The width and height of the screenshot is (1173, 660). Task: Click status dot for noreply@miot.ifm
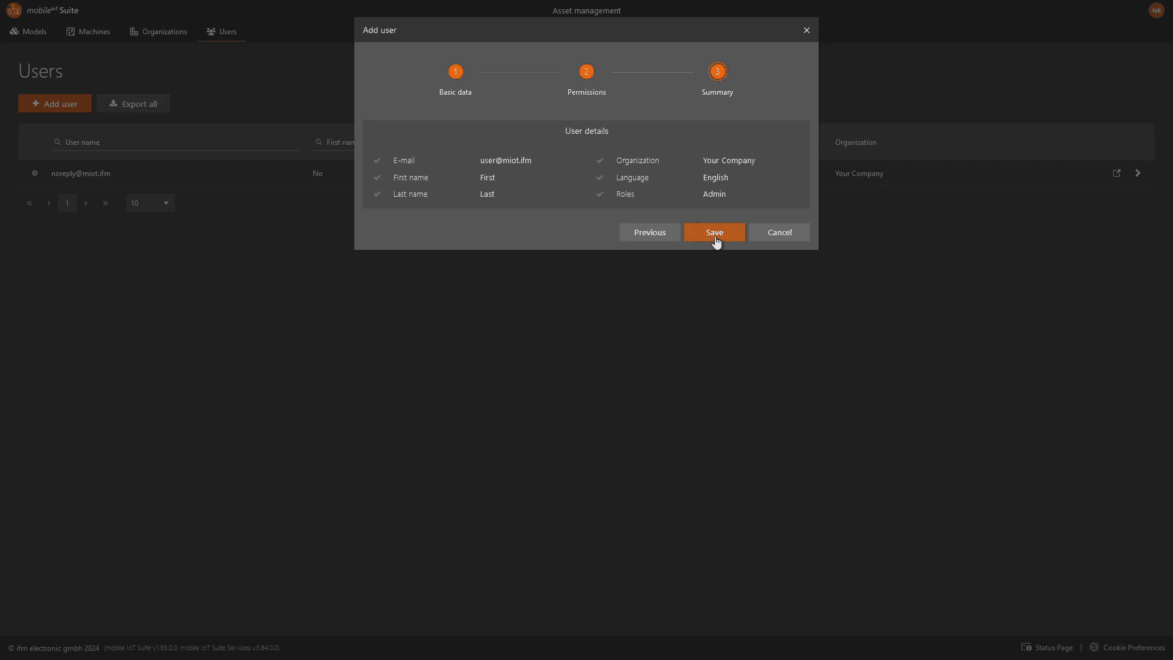click(x=35, y=173)
